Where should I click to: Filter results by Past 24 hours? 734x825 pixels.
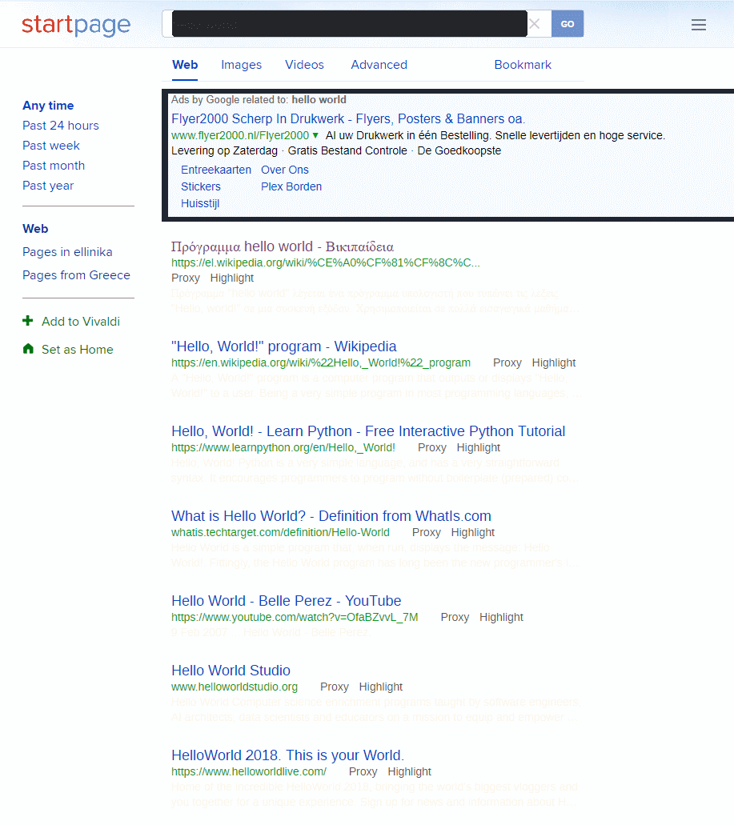(60, 125)
